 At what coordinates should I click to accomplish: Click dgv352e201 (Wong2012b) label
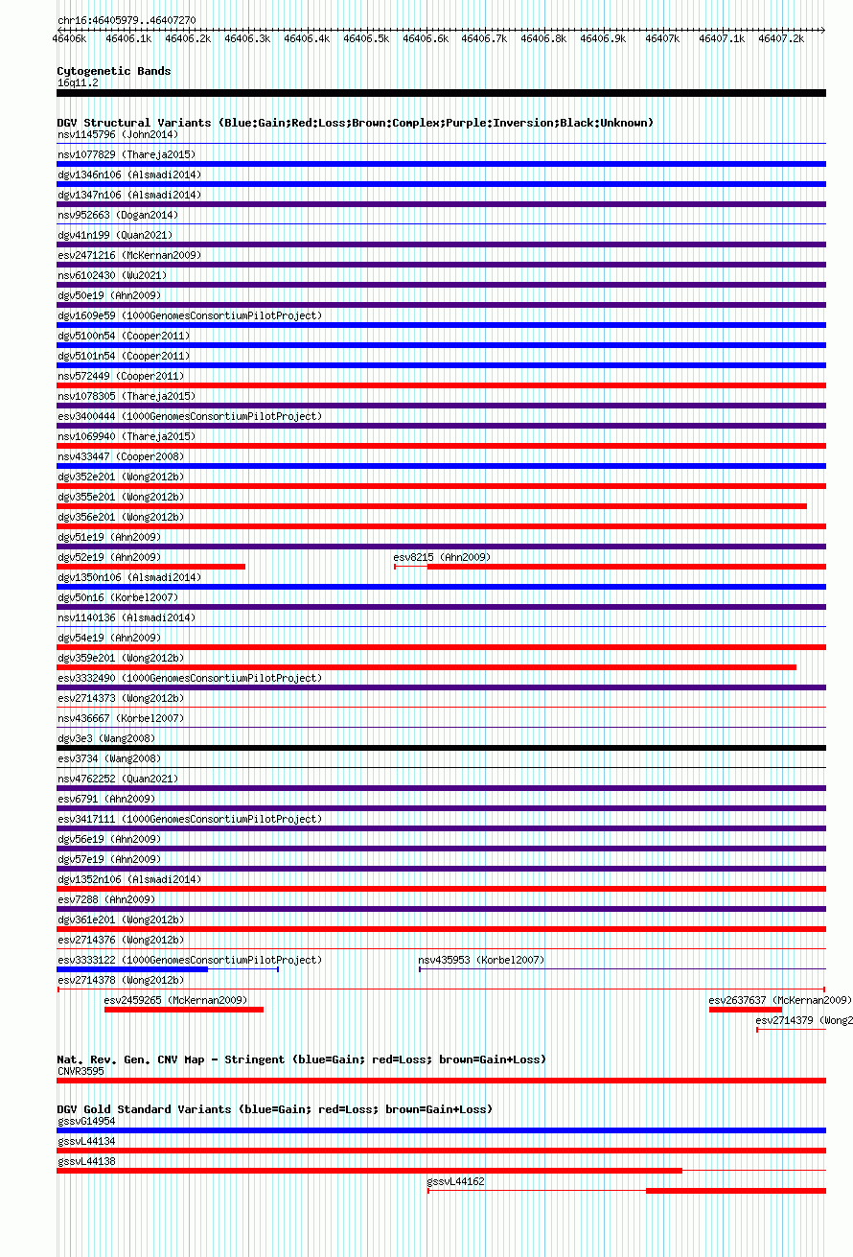point(121,477)
